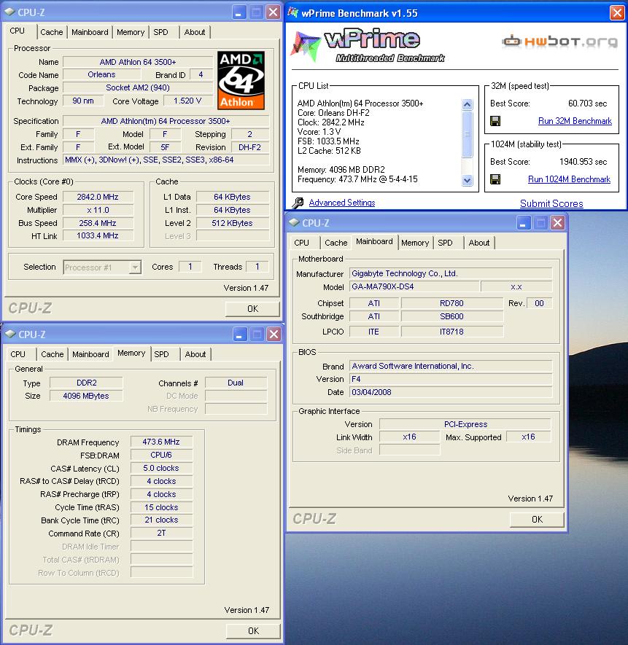Click the Submit Scores link
Screen dimensions: 628x645
coord(551,203)
